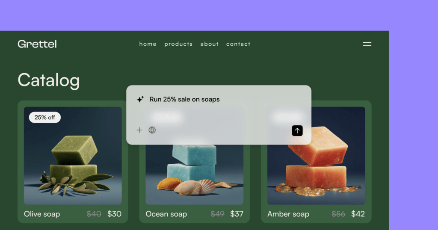Select the globe web icon
The width and height of the screenshot is (438, 230).
pyautogui.click(x=152, y=130)
